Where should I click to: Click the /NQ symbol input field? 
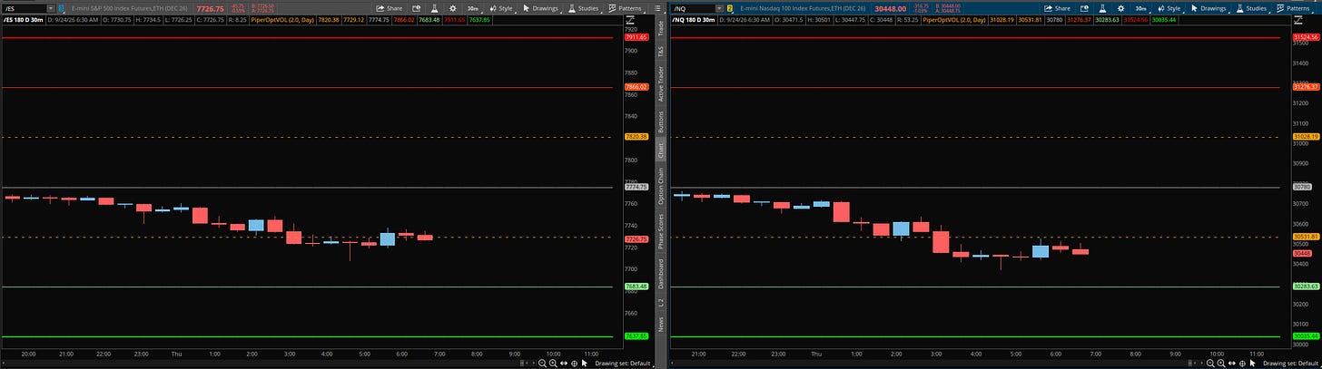[692, 7]
